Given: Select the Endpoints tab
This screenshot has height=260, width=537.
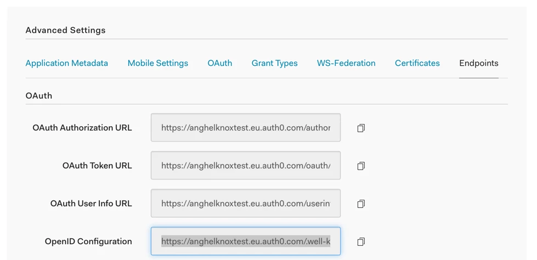Looking at the screenshot, I should click(479, 64).
